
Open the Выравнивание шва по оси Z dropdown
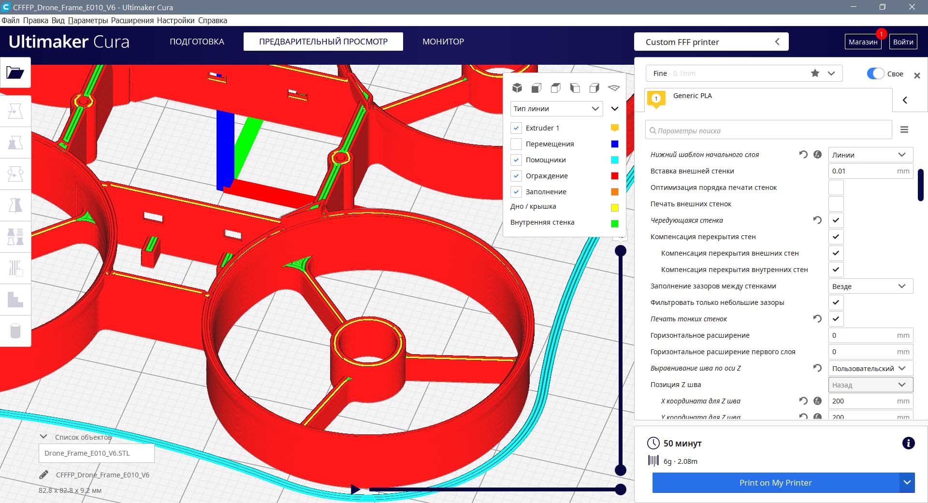click(x=870, y=368)
